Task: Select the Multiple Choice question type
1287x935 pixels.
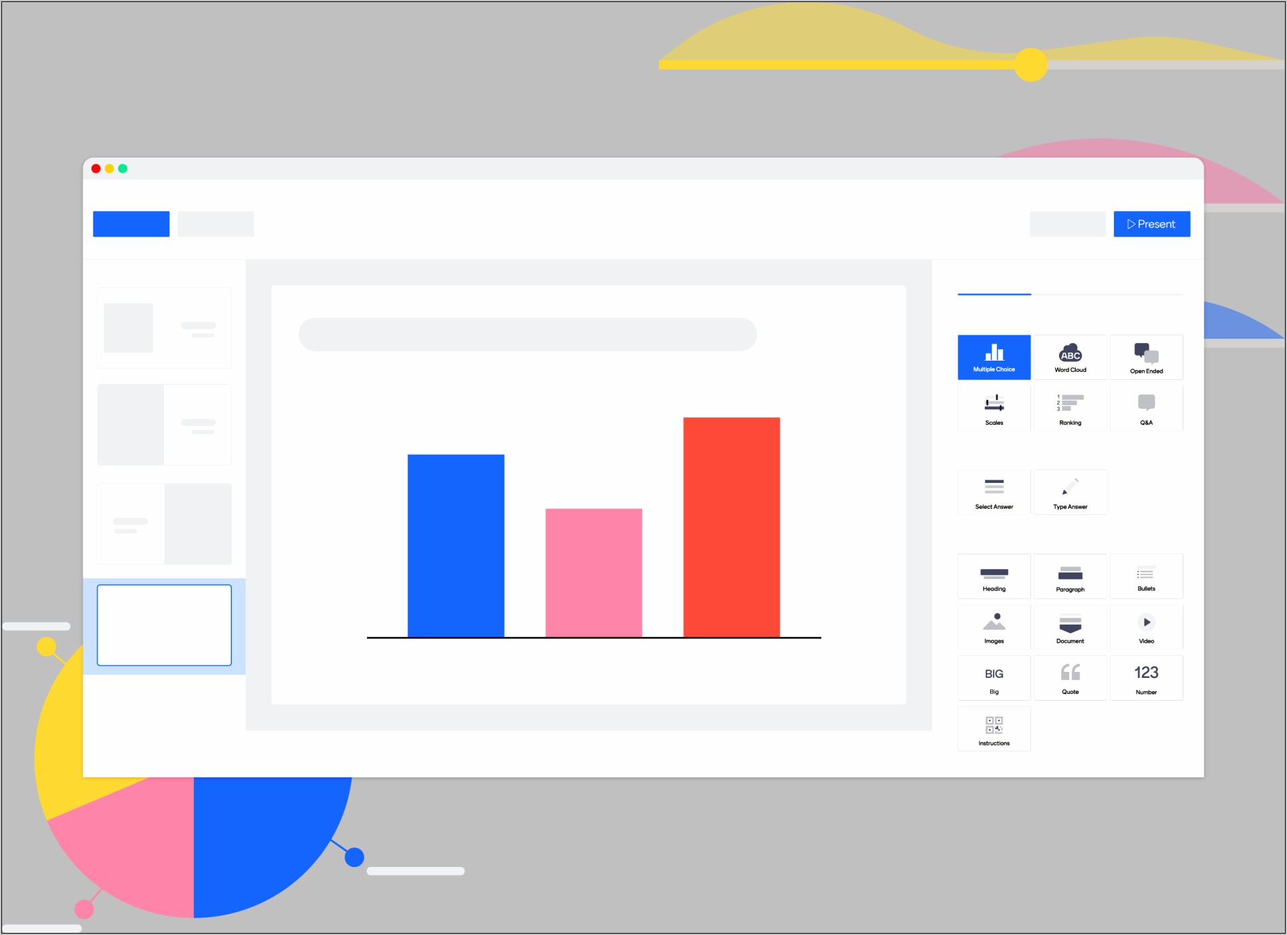Action: [x=994, y=355]
